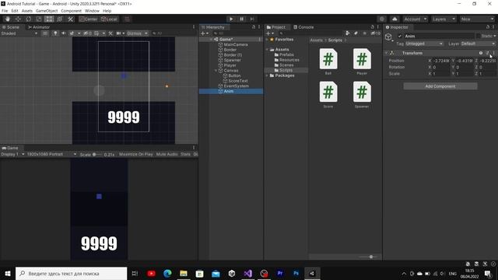Screen dimensions: 498x280
Task: Switch to the Game tab
Action: (x=10, y=148)
